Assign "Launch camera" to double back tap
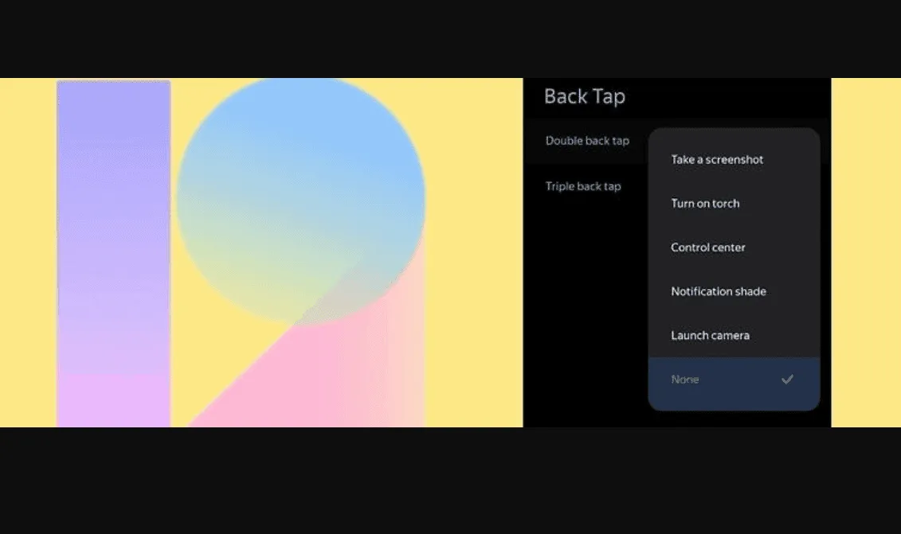901x534 pixels. pyautogui.click(x=710, y=335)
